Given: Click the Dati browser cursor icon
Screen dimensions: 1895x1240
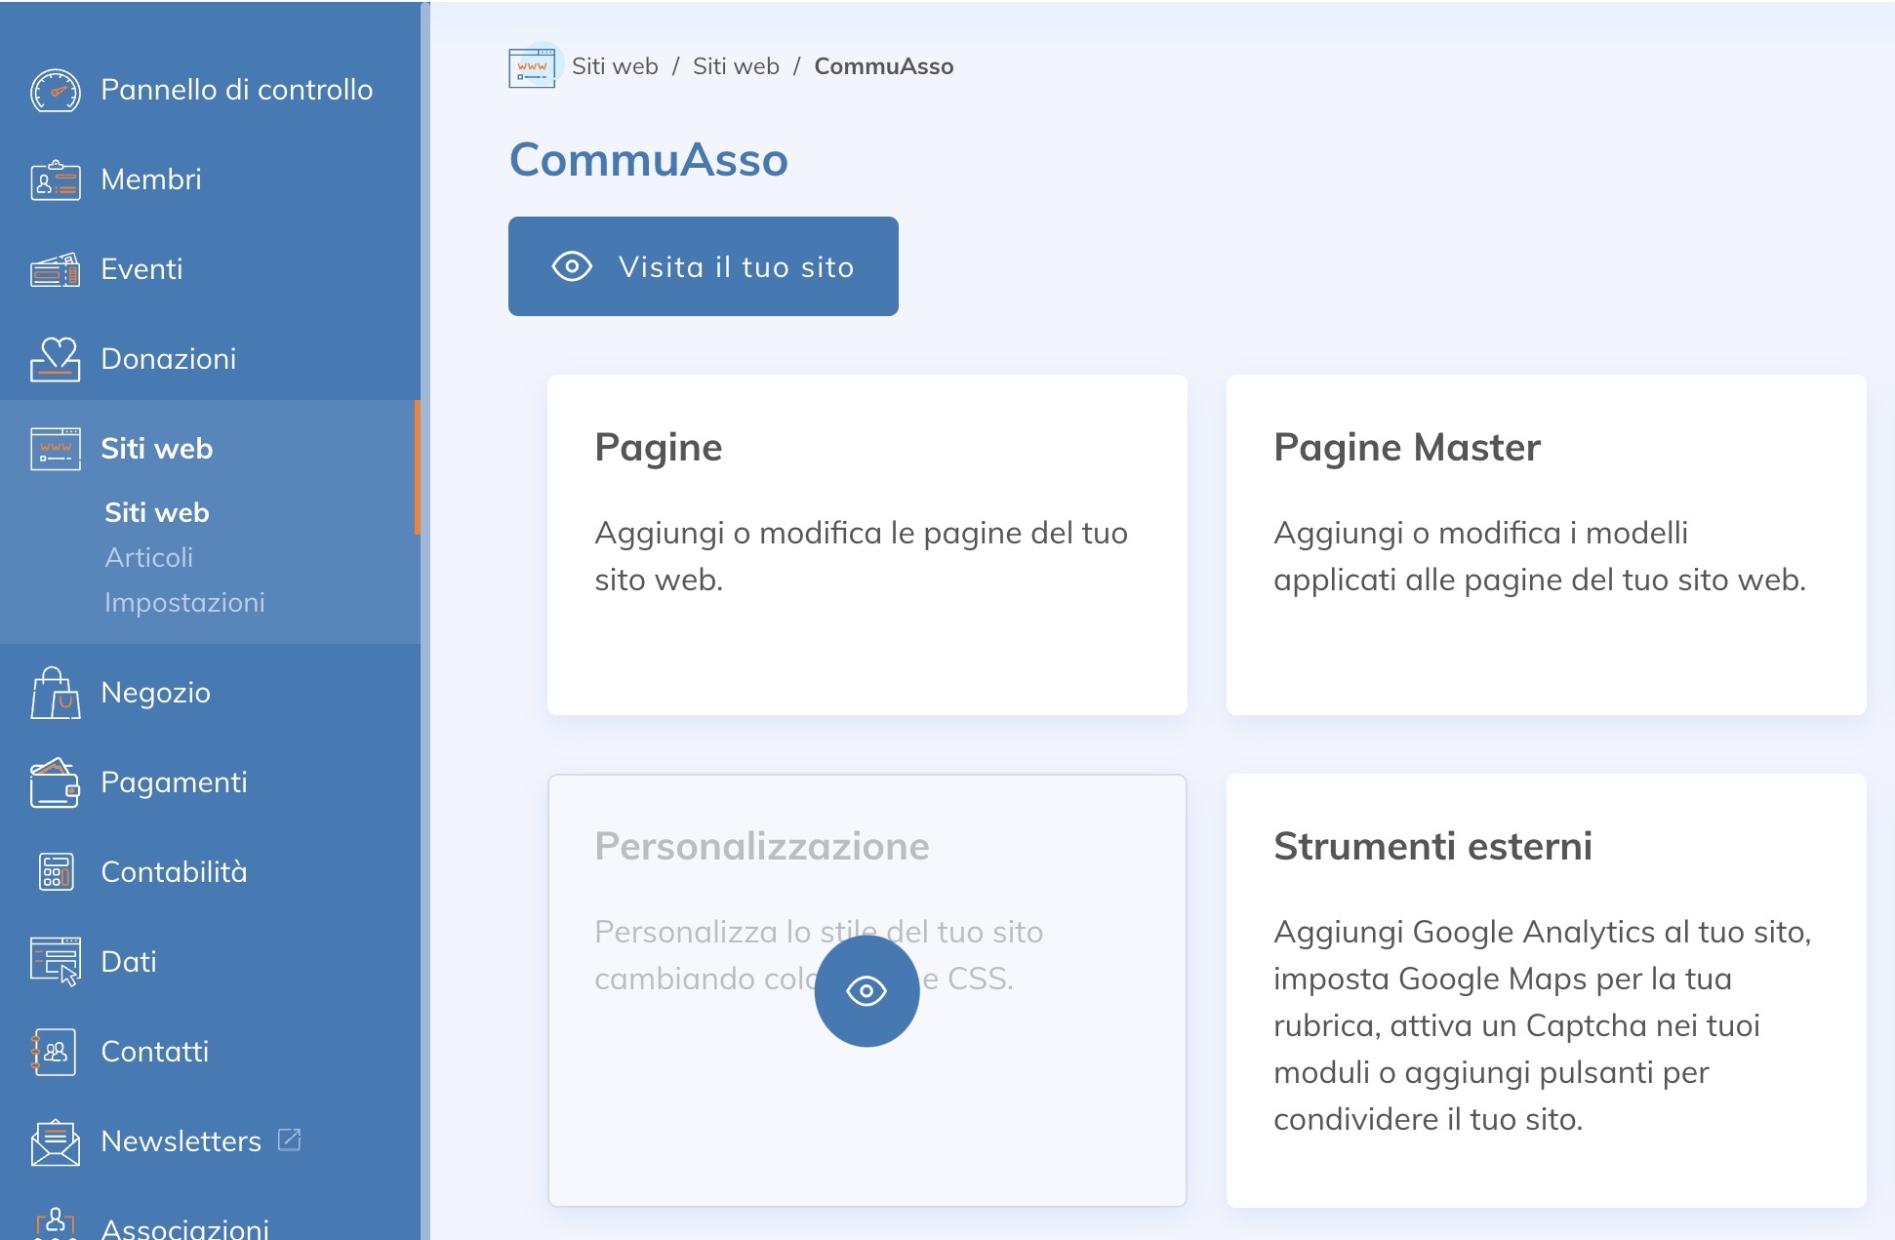Looking at the screenshot, I should [56, 962].
